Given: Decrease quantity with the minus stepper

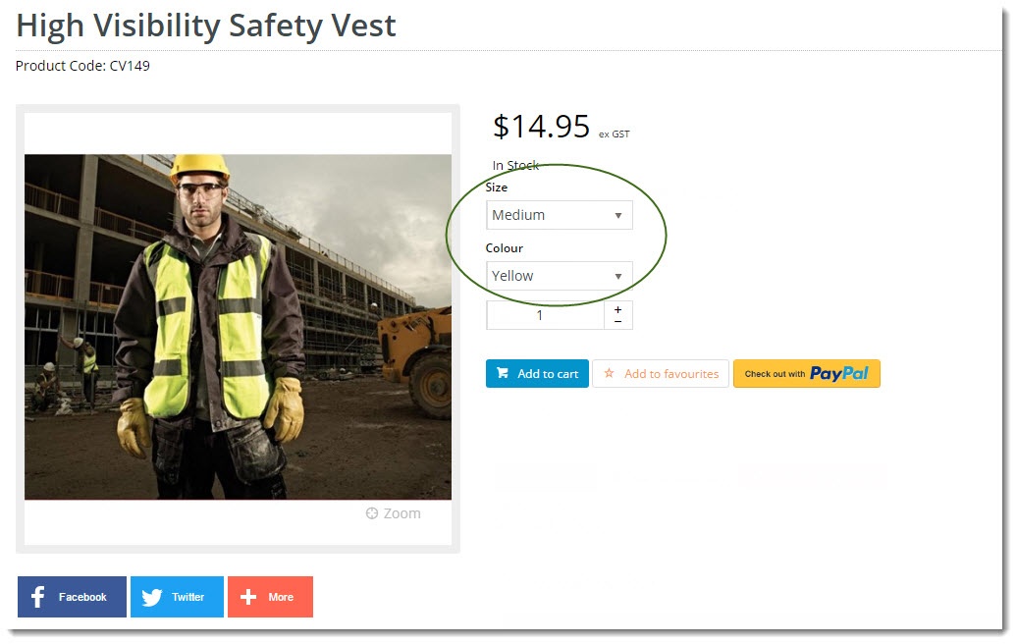Looking at the screenshot, I should point(618,321).
